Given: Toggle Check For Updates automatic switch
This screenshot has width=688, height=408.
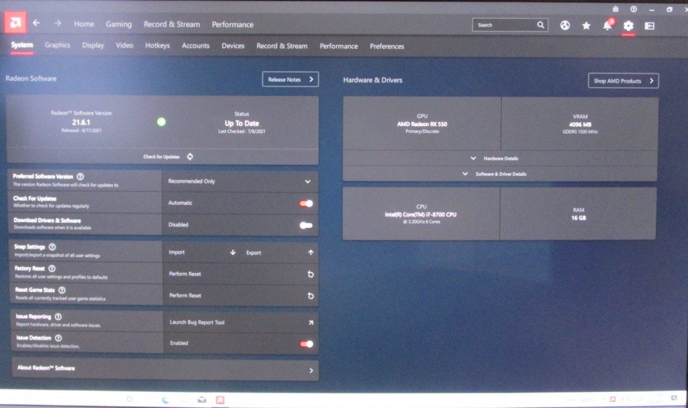Looking at the screenshot, I should point(306,203).
